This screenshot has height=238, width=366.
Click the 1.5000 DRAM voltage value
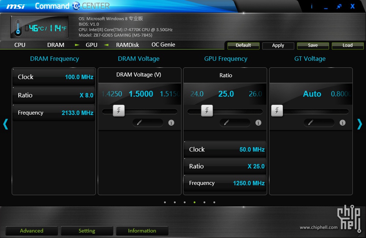[x=141, y=94]
